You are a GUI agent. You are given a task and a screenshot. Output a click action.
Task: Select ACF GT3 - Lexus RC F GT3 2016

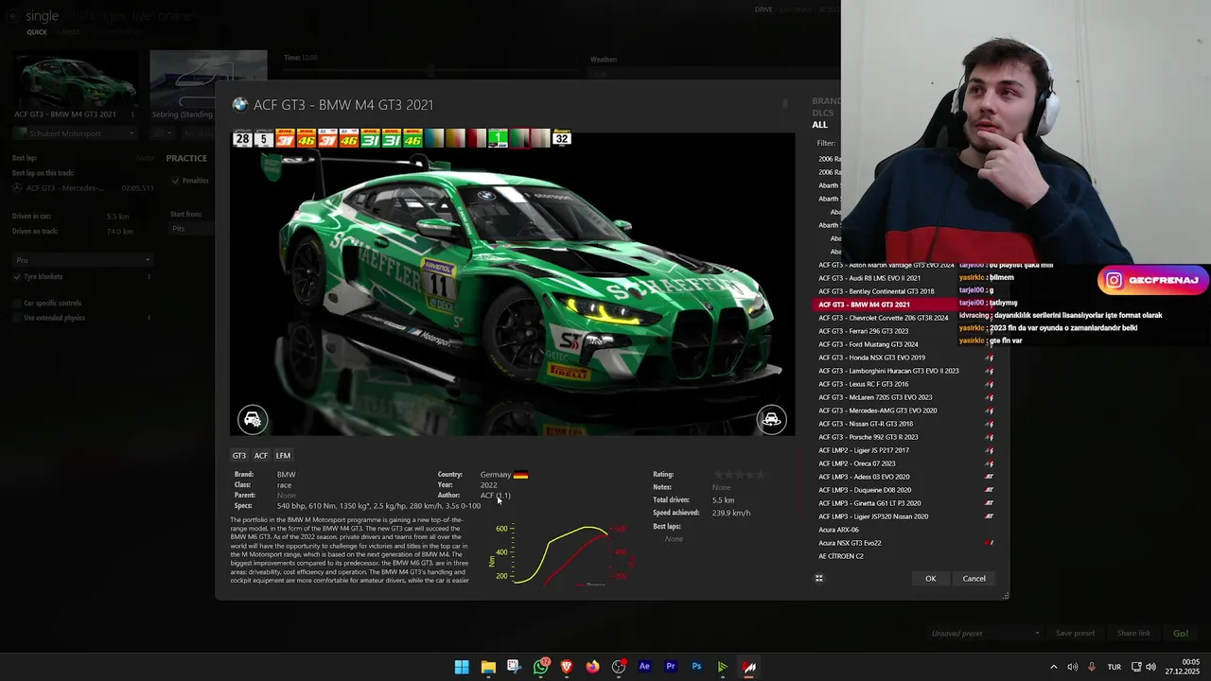pyautogui.click(x=905, y=384)
